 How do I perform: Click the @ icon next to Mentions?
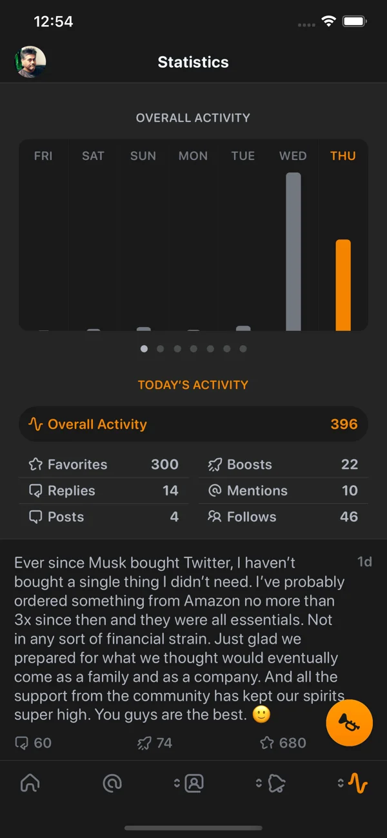coord(215,490)
